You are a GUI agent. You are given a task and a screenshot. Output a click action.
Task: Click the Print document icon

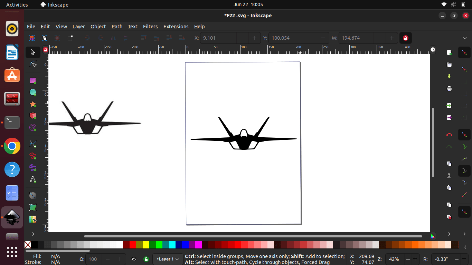449,89
